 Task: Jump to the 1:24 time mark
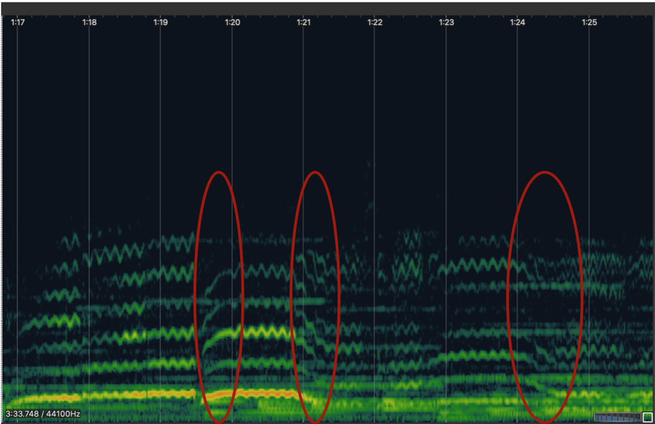pyautogui.click(x=518, y=23)
